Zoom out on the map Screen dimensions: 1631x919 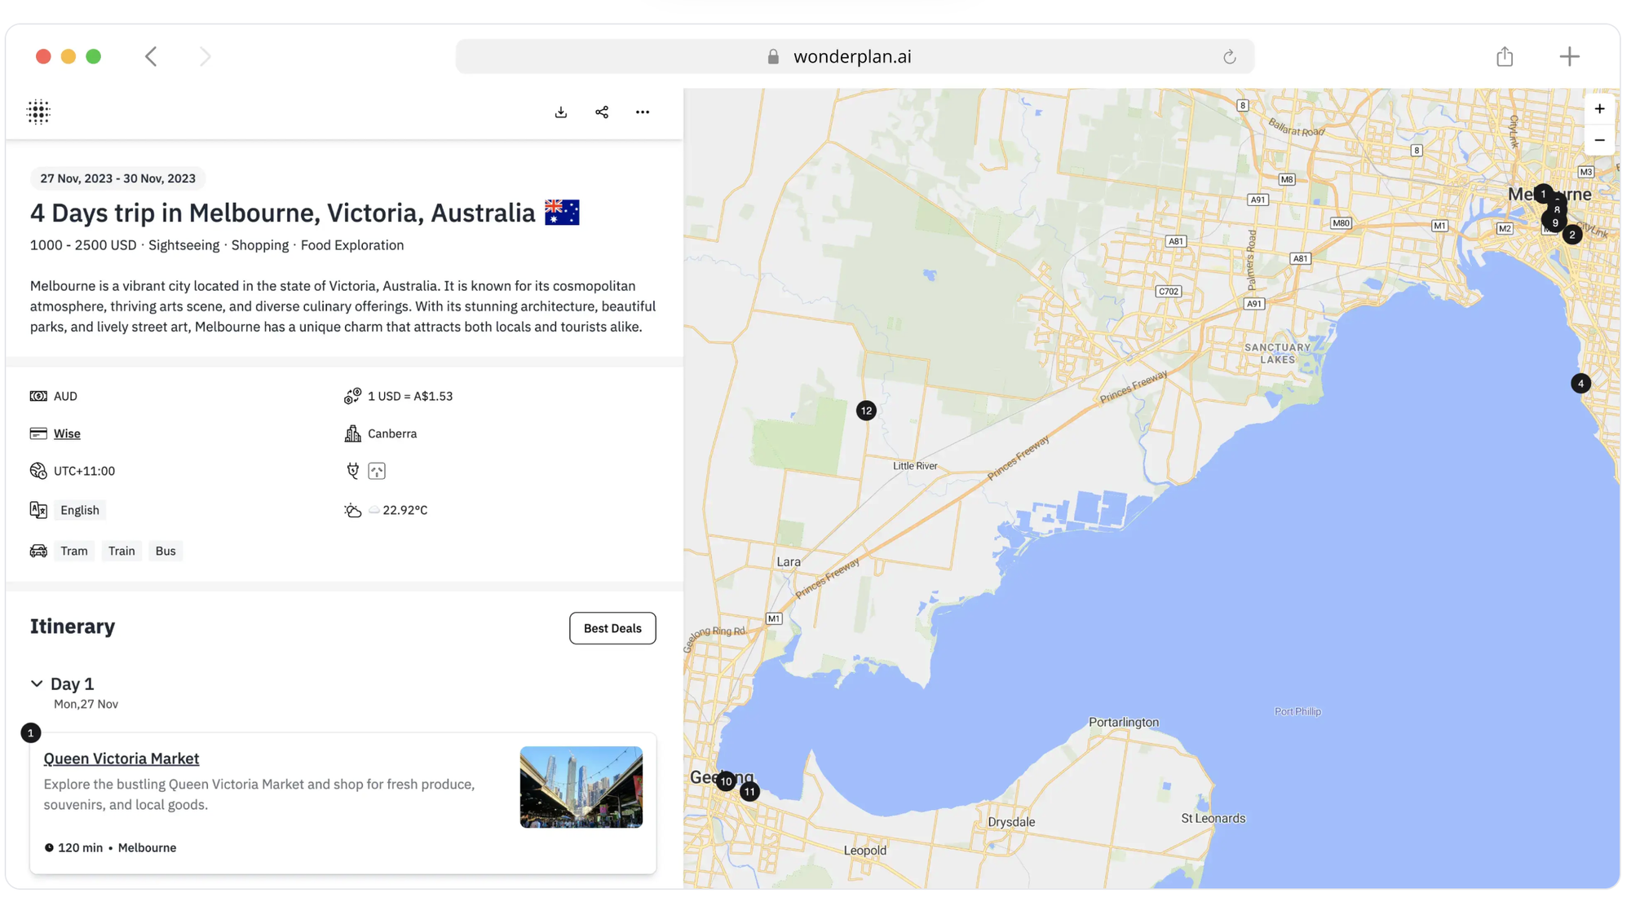click(1599, 140)
